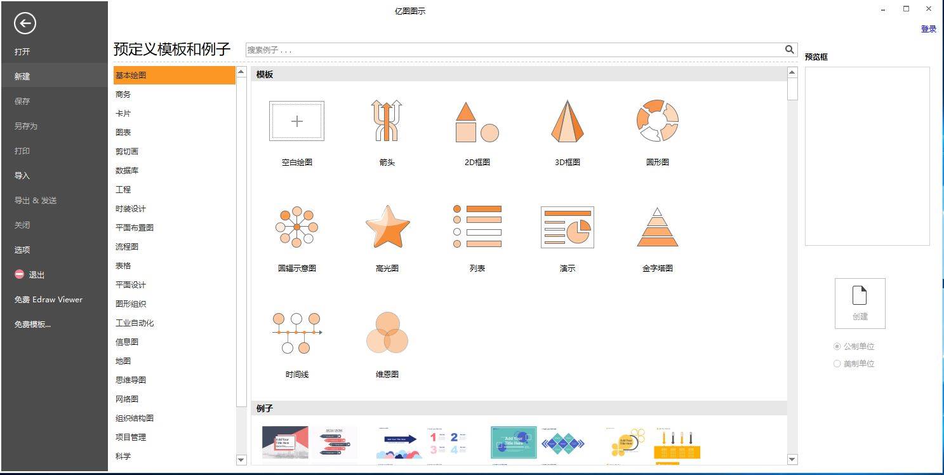Open the 高光图 star template
944x475 pixels.
(387, 227)
